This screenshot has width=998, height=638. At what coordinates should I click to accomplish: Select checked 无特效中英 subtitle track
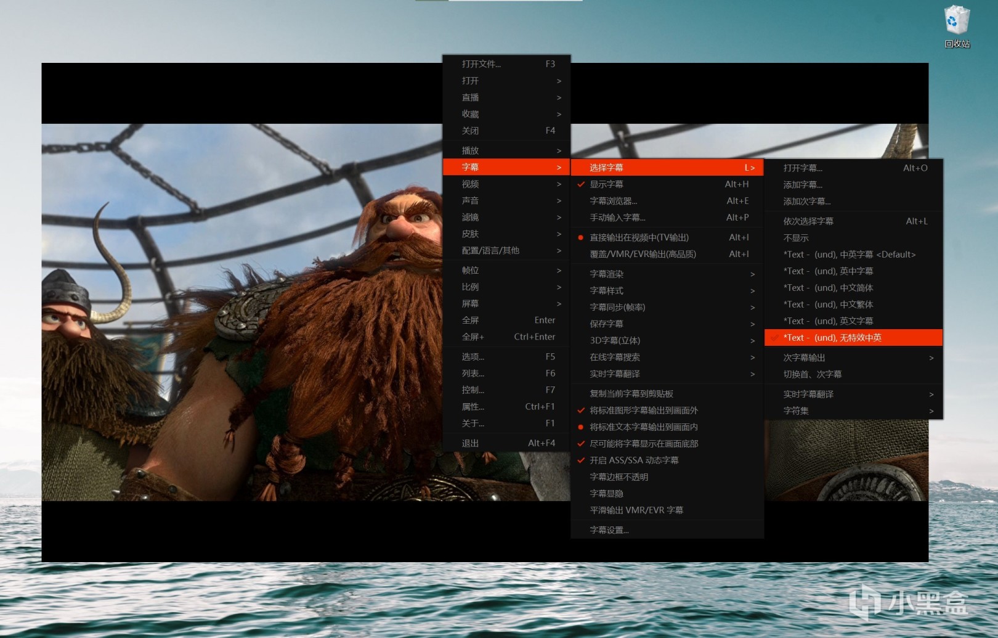pos(854,337)
